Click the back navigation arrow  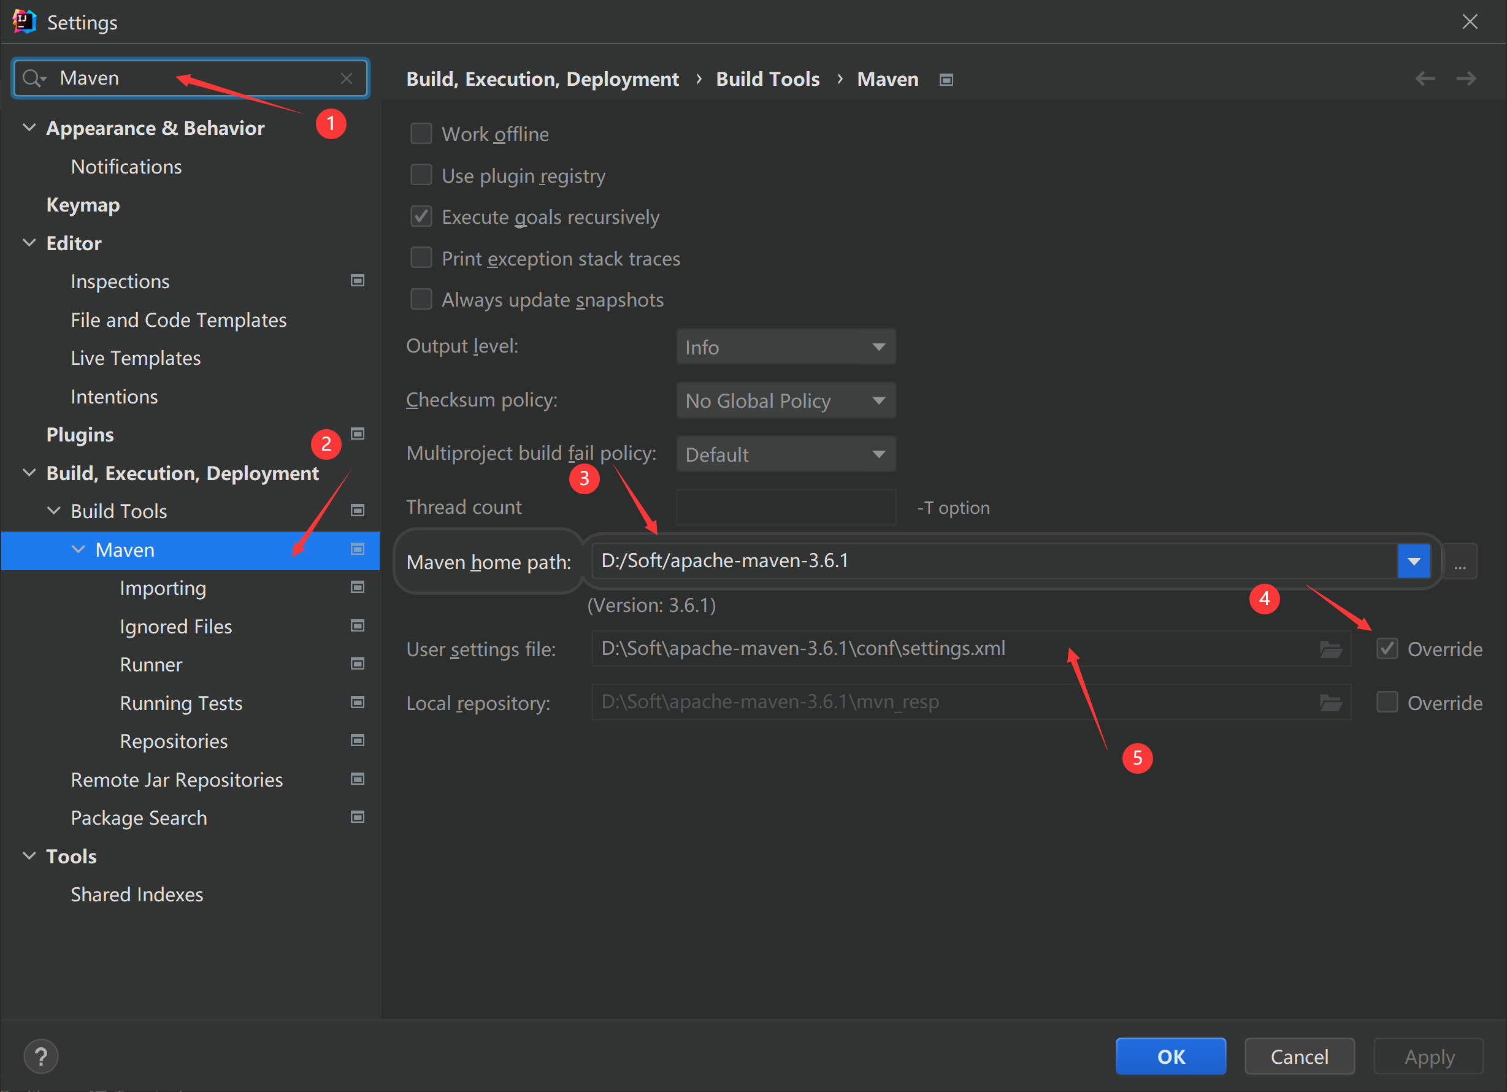point(1425,79)
